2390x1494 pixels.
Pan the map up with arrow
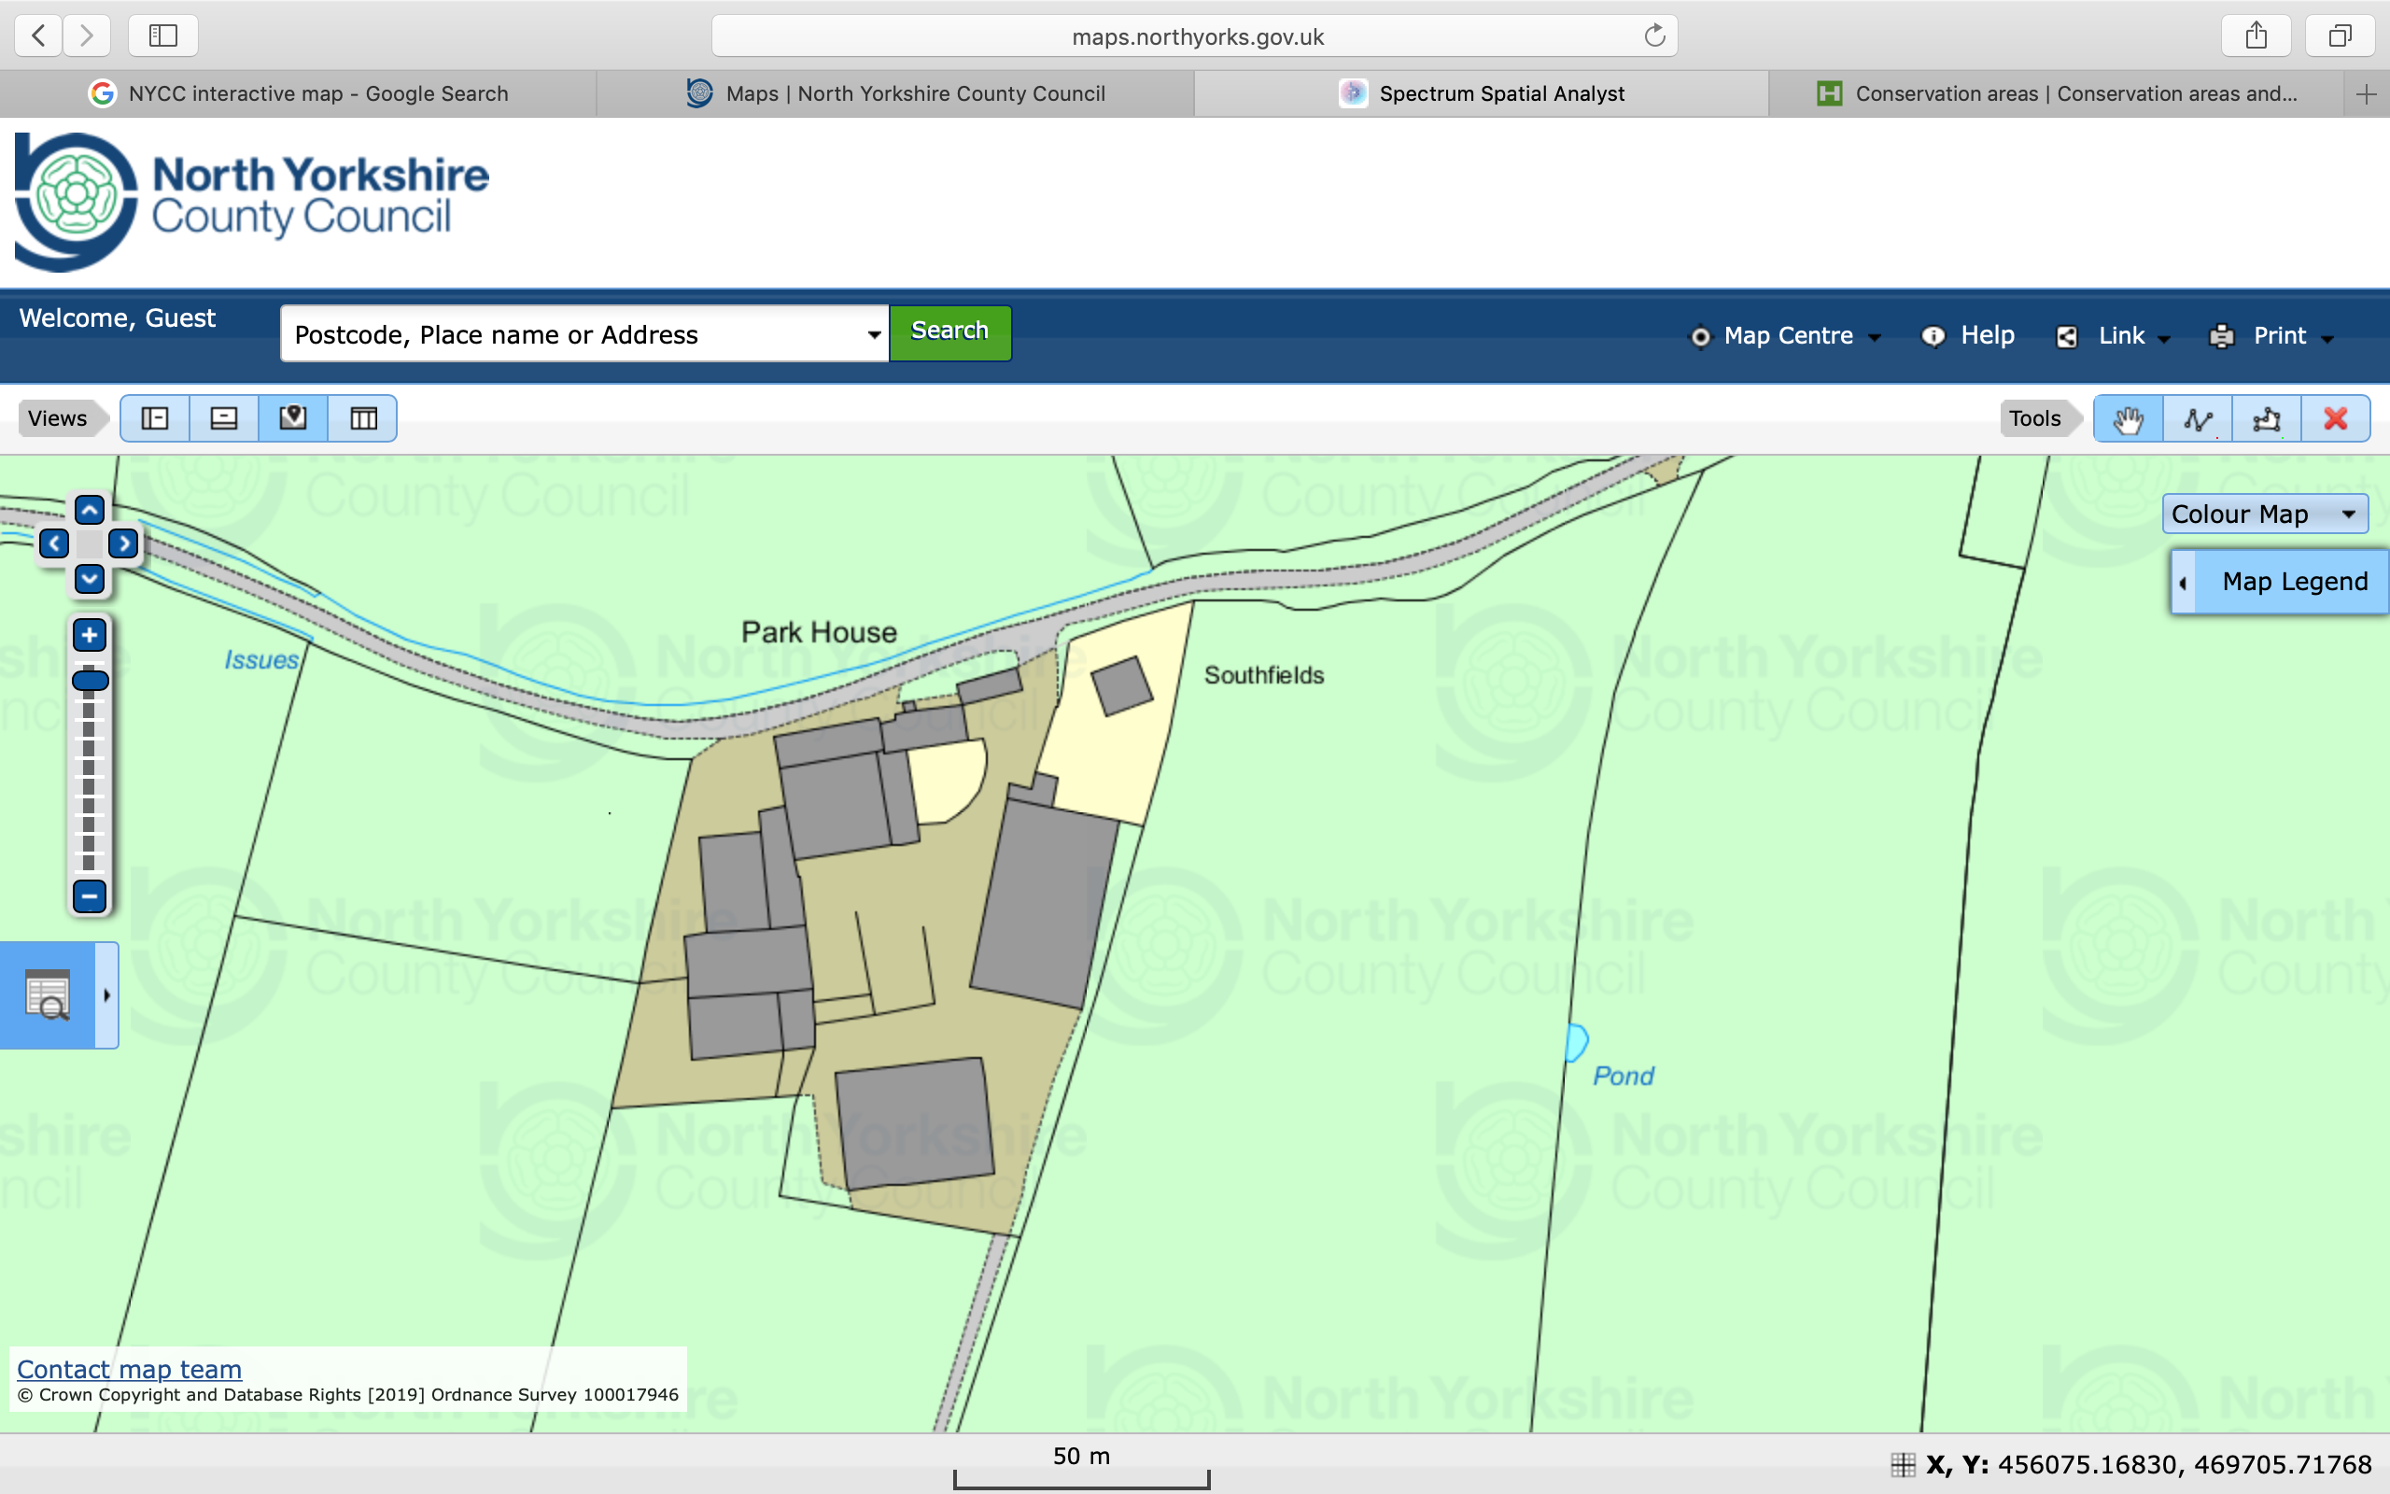[90, 511]
